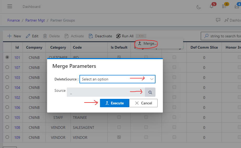Click the Delete trash toolbar button
Image resolution: width=241 pixels, height=148 pixels.
coord(51,36)
